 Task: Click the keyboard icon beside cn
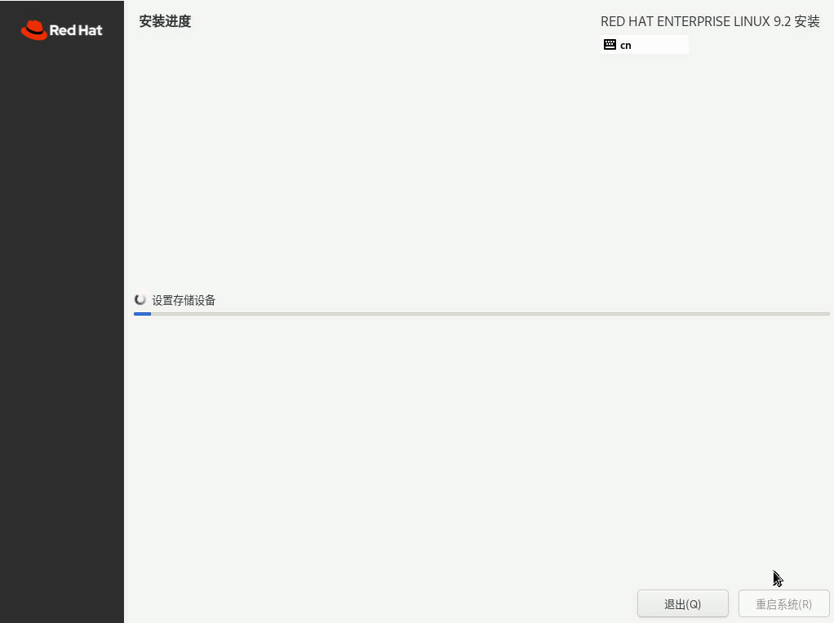pyautogui.click(x=610, y=45)
